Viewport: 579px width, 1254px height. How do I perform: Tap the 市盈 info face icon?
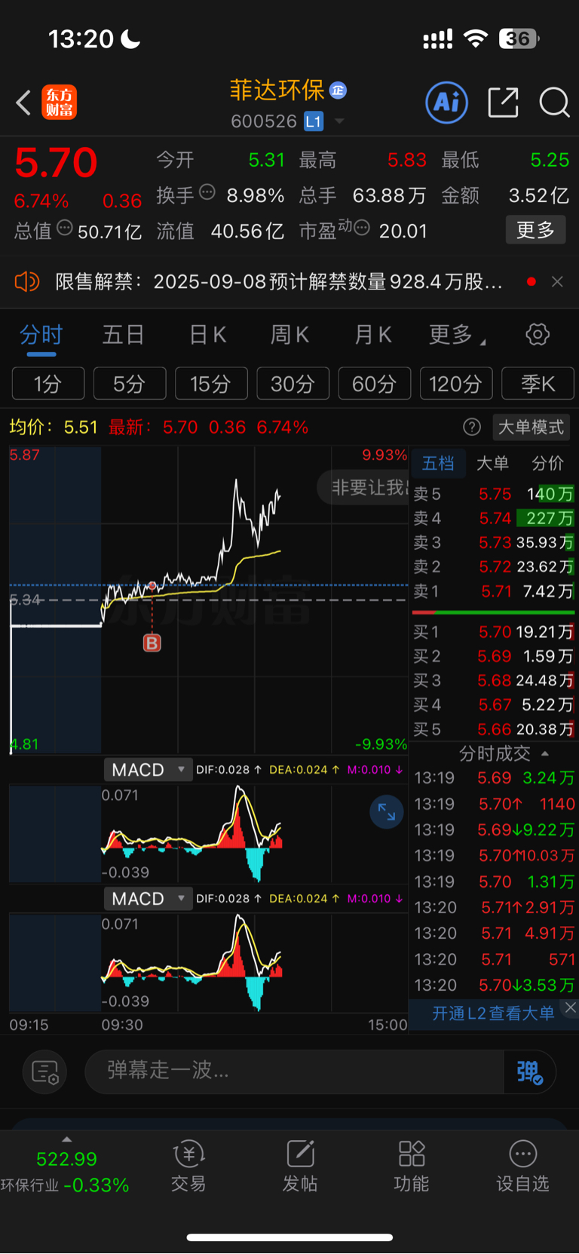(x=362, y=228)
